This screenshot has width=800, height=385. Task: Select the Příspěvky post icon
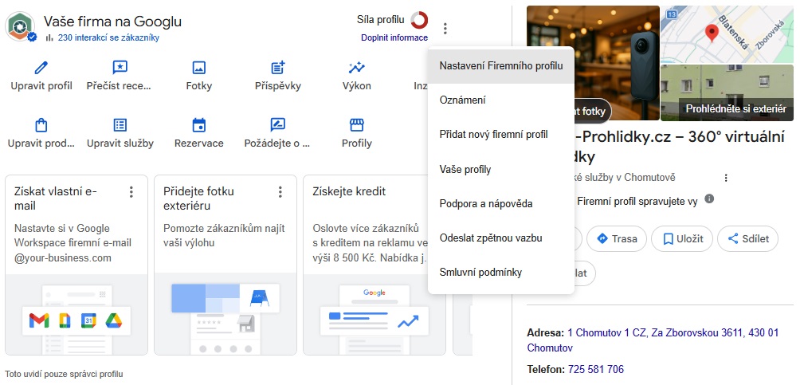pyautogui.click(x=277, y=68)
